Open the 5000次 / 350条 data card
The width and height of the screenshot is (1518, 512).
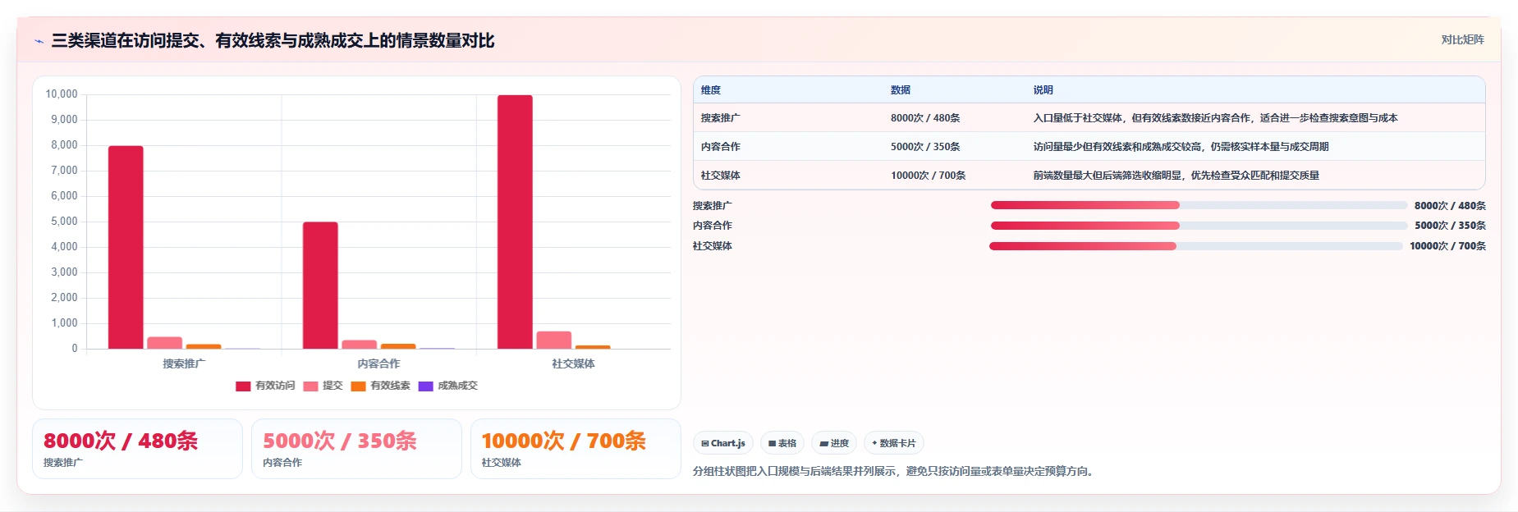(x=356, y=449)
